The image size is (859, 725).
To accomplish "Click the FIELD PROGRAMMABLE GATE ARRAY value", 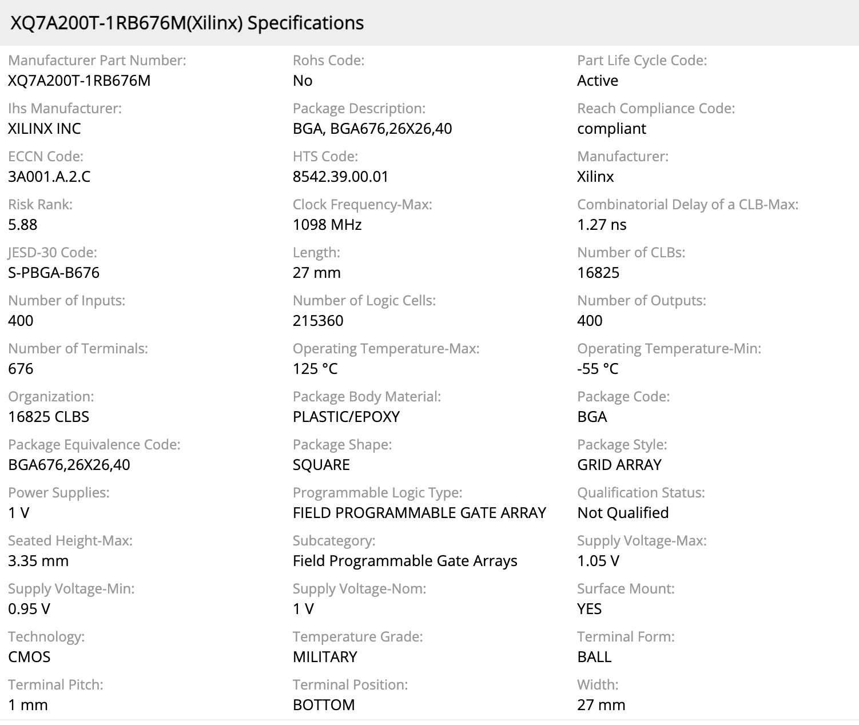I will [x=419, y=513].
